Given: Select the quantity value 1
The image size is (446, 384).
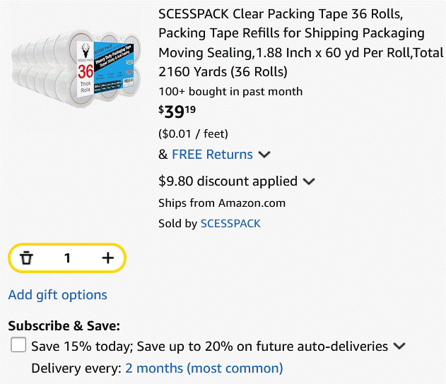Looking at the screenshot, I should 67,258.
